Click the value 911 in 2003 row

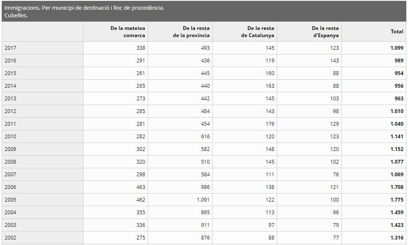point(205,225)
